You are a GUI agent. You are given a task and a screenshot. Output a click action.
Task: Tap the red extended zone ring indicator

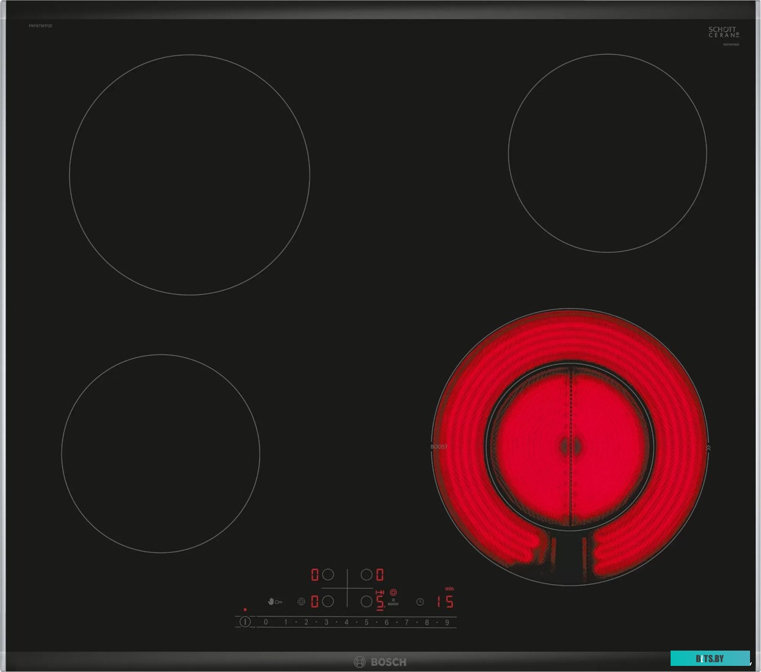click(393, 593)
